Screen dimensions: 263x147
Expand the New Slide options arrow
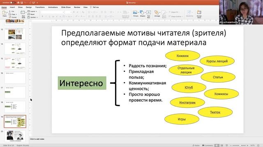point(25,12)
